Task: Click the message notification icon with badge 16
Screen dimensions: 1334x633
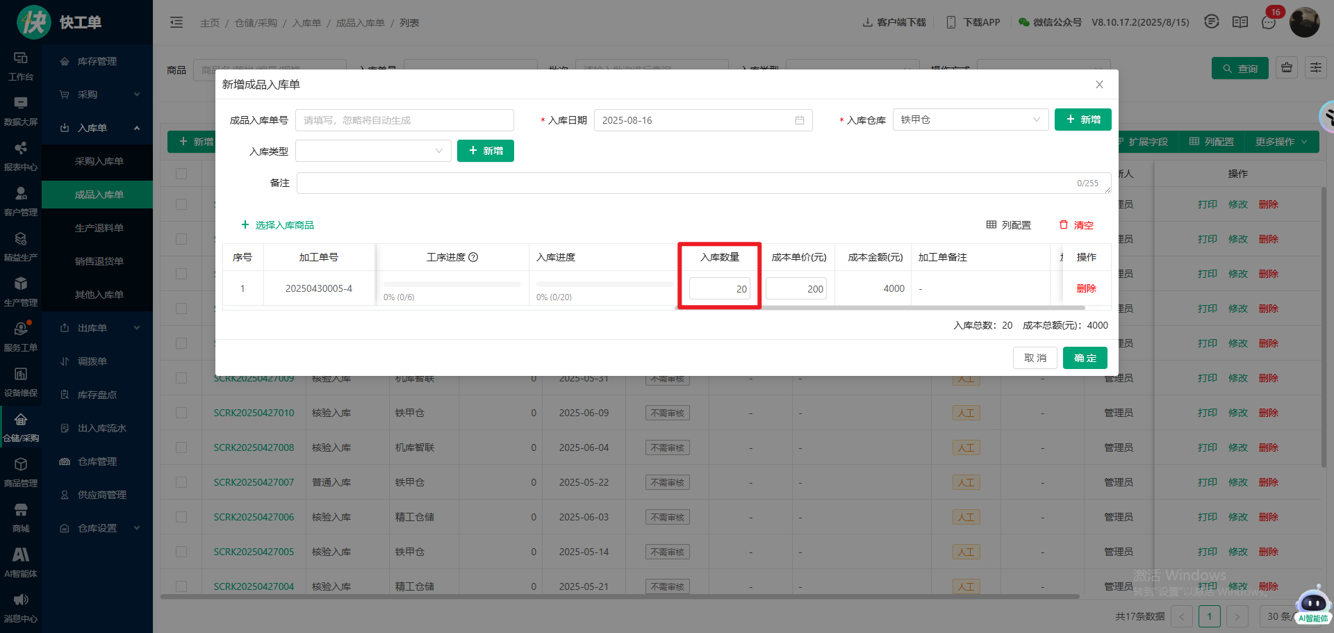Action: tap(1269, 22)
